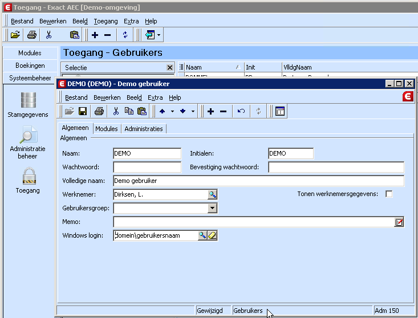Click Memo text field
The image size is (418, 318).
(x=254, y=222)
